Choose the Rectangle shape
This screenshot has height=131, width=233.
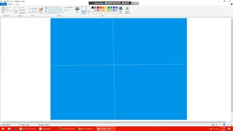pyautogui.click(x=54, y=8)
